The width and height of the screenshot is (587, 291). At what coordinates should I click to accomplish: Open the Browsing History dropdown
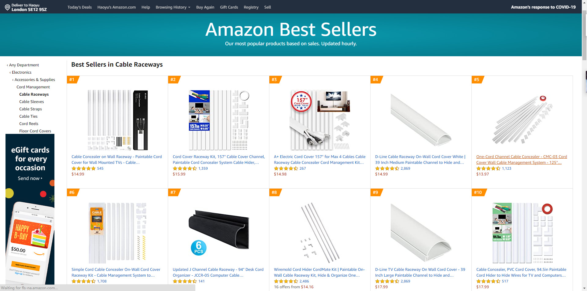(173, 7)
